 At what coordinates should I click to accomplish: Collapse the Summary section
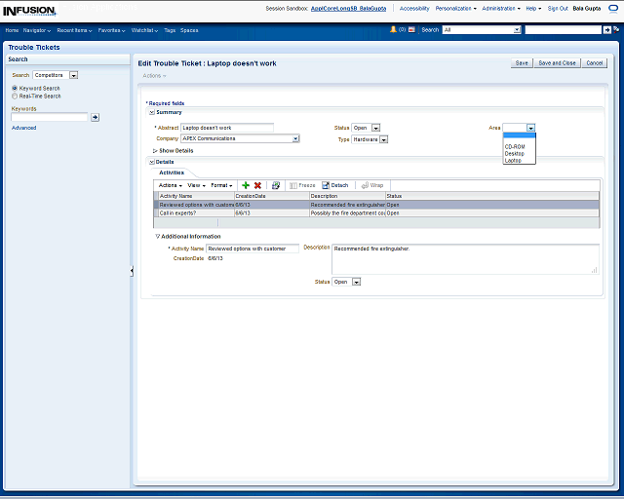click(x=151, y=112)
